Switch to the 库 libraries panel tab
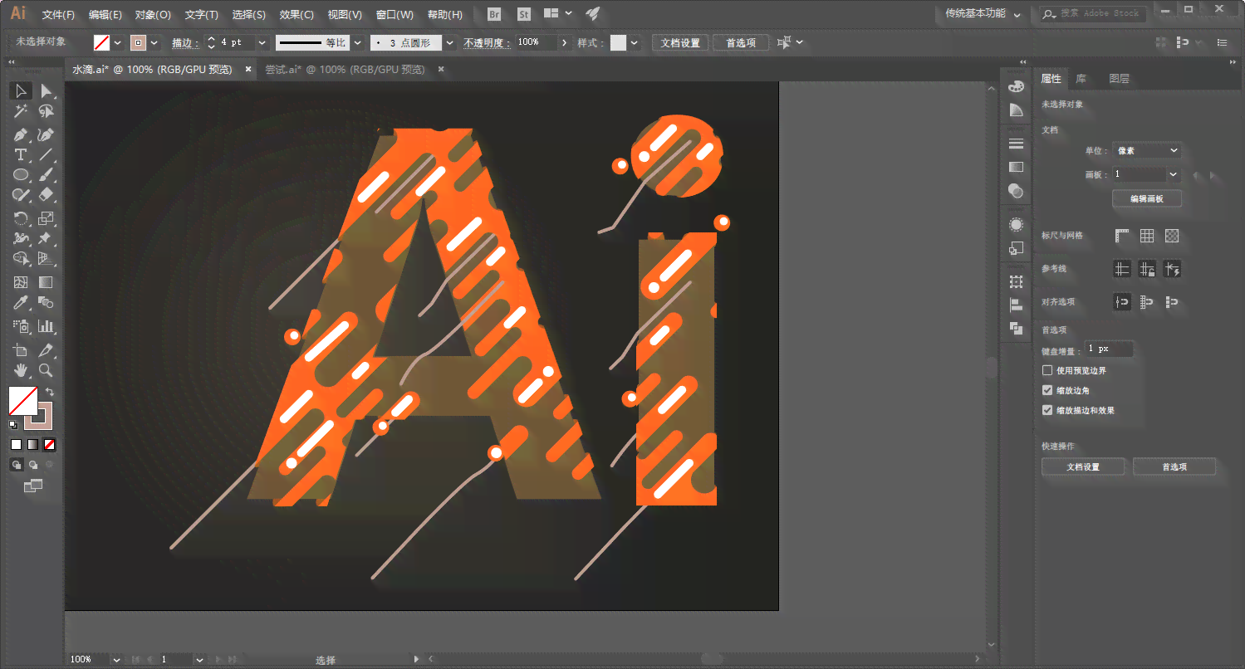The width and height of the screenshot is (1245, 669). pyautogui.click(x=1081, y=79)
